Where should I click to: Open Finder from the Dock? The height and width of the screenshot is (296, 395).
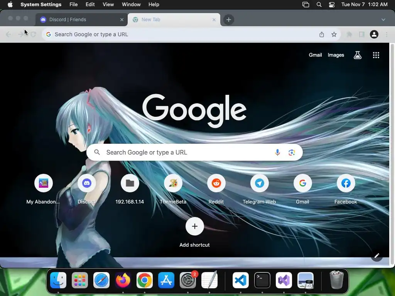pyautogui.click(x=58, y=280)
